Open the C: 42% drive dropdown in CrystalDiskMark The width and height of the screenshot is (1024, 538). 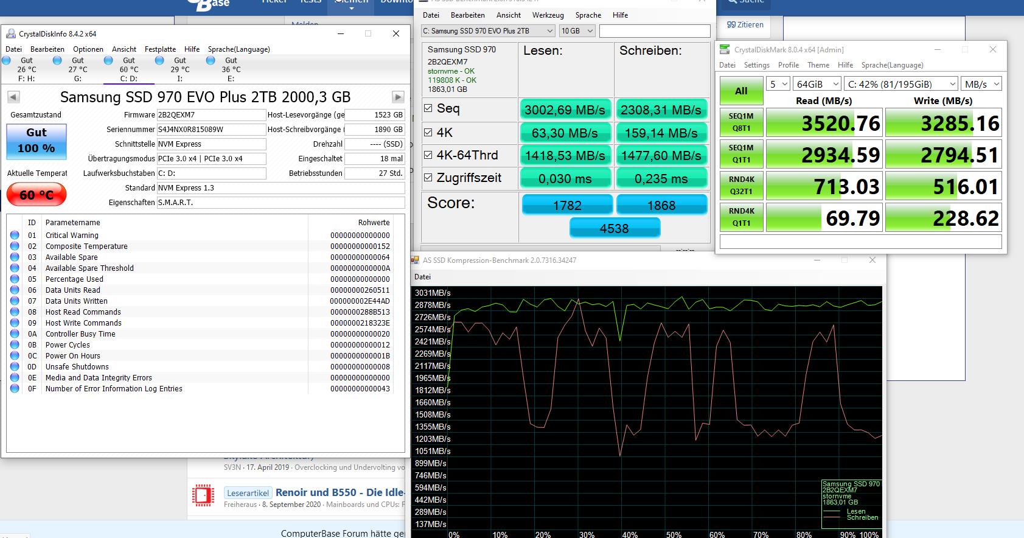901,84
